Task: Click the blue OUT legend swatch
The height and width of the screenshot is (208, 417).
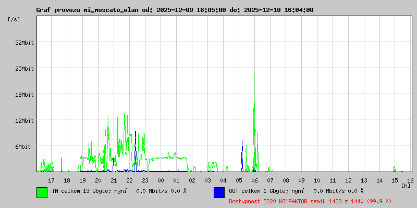Action: pos(219,192)
